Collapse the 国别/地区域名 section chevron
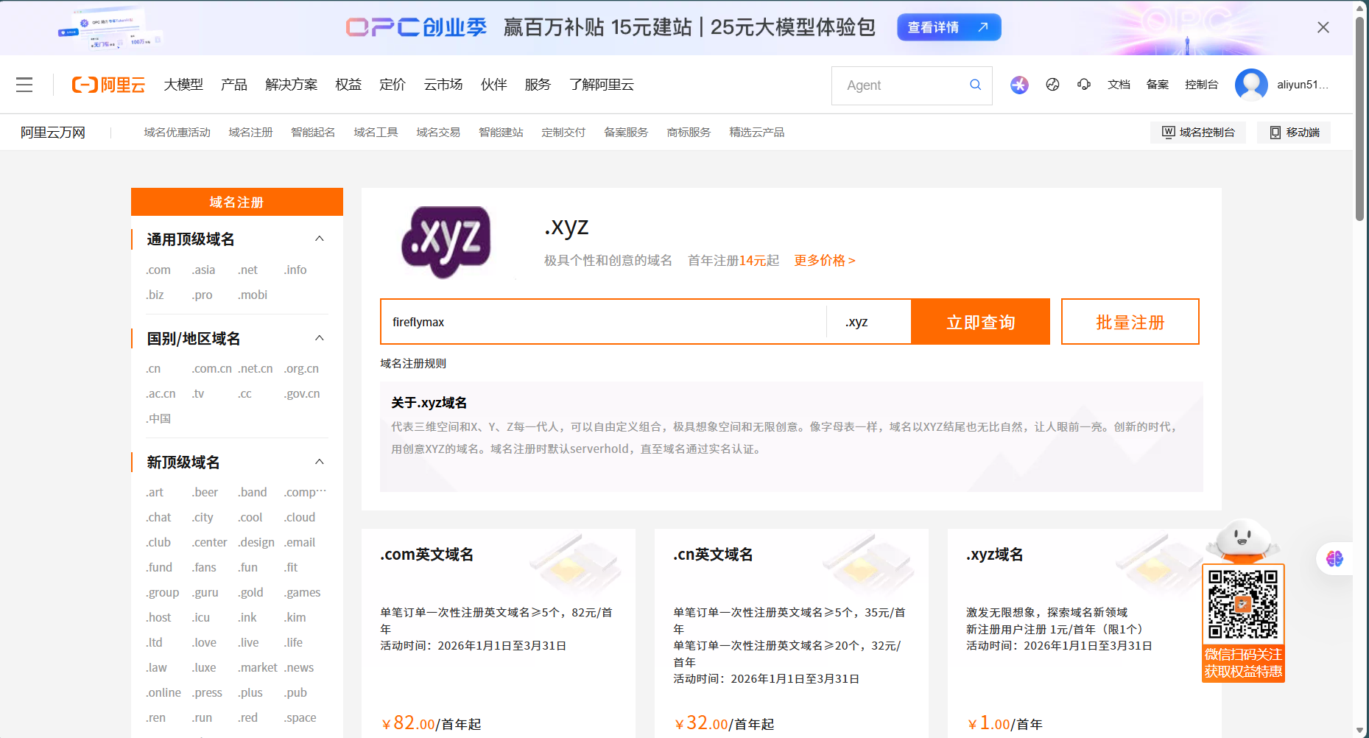The image size is (1369, 738). (320, 338)
